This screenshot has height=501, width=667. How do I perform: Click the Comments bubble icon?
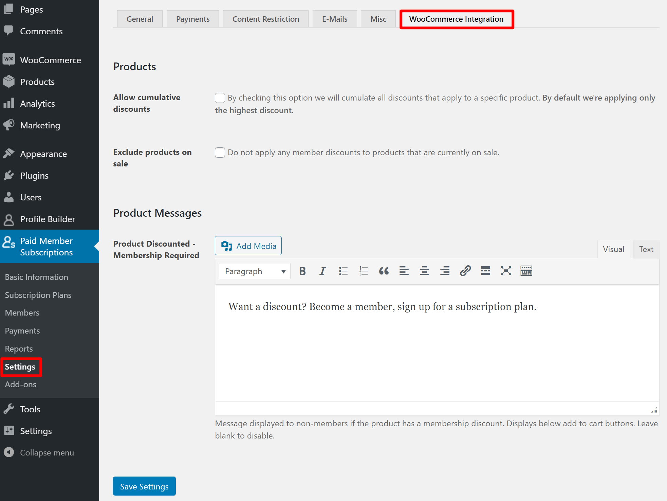click(9, 31)
